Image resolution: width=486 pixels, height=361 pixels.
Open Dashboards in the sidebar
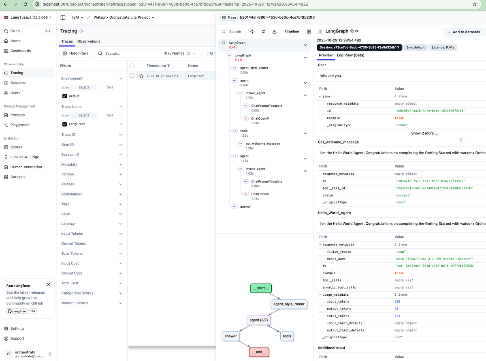coord(20,51)
